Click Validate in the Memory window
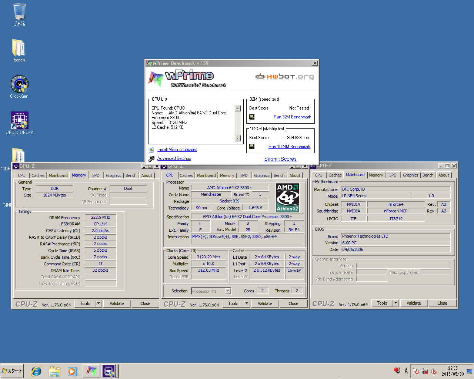This screenshot has height=379, width=474. [117, 303]
